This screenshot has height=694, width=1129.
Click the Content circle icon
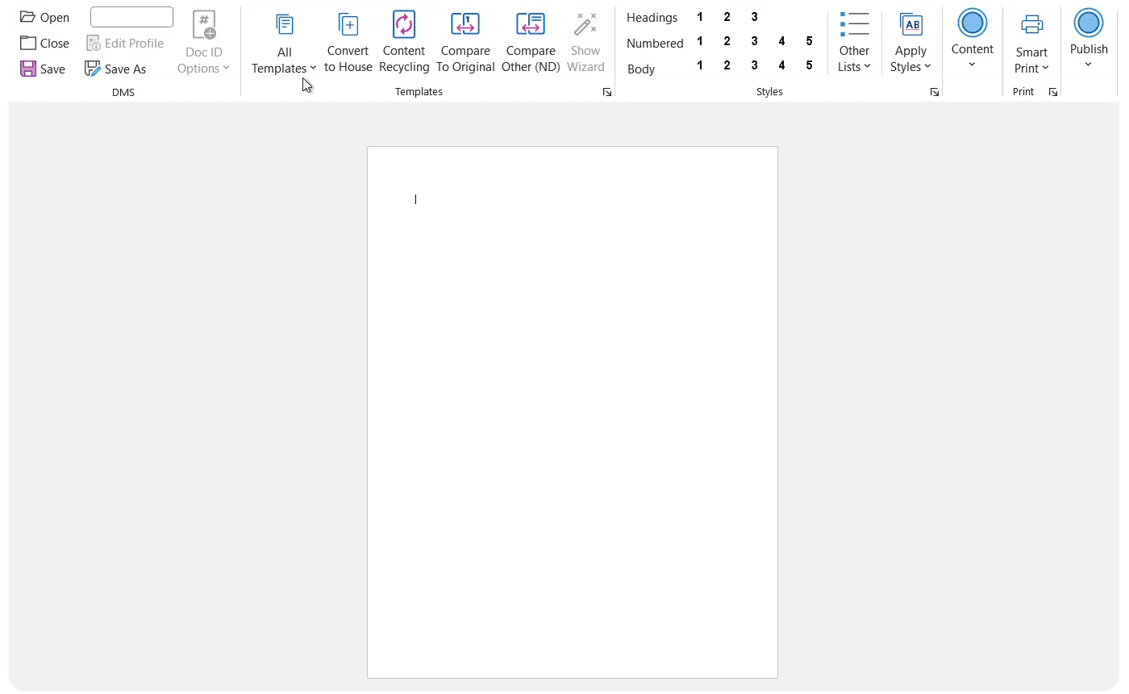[x=973, y=23]
